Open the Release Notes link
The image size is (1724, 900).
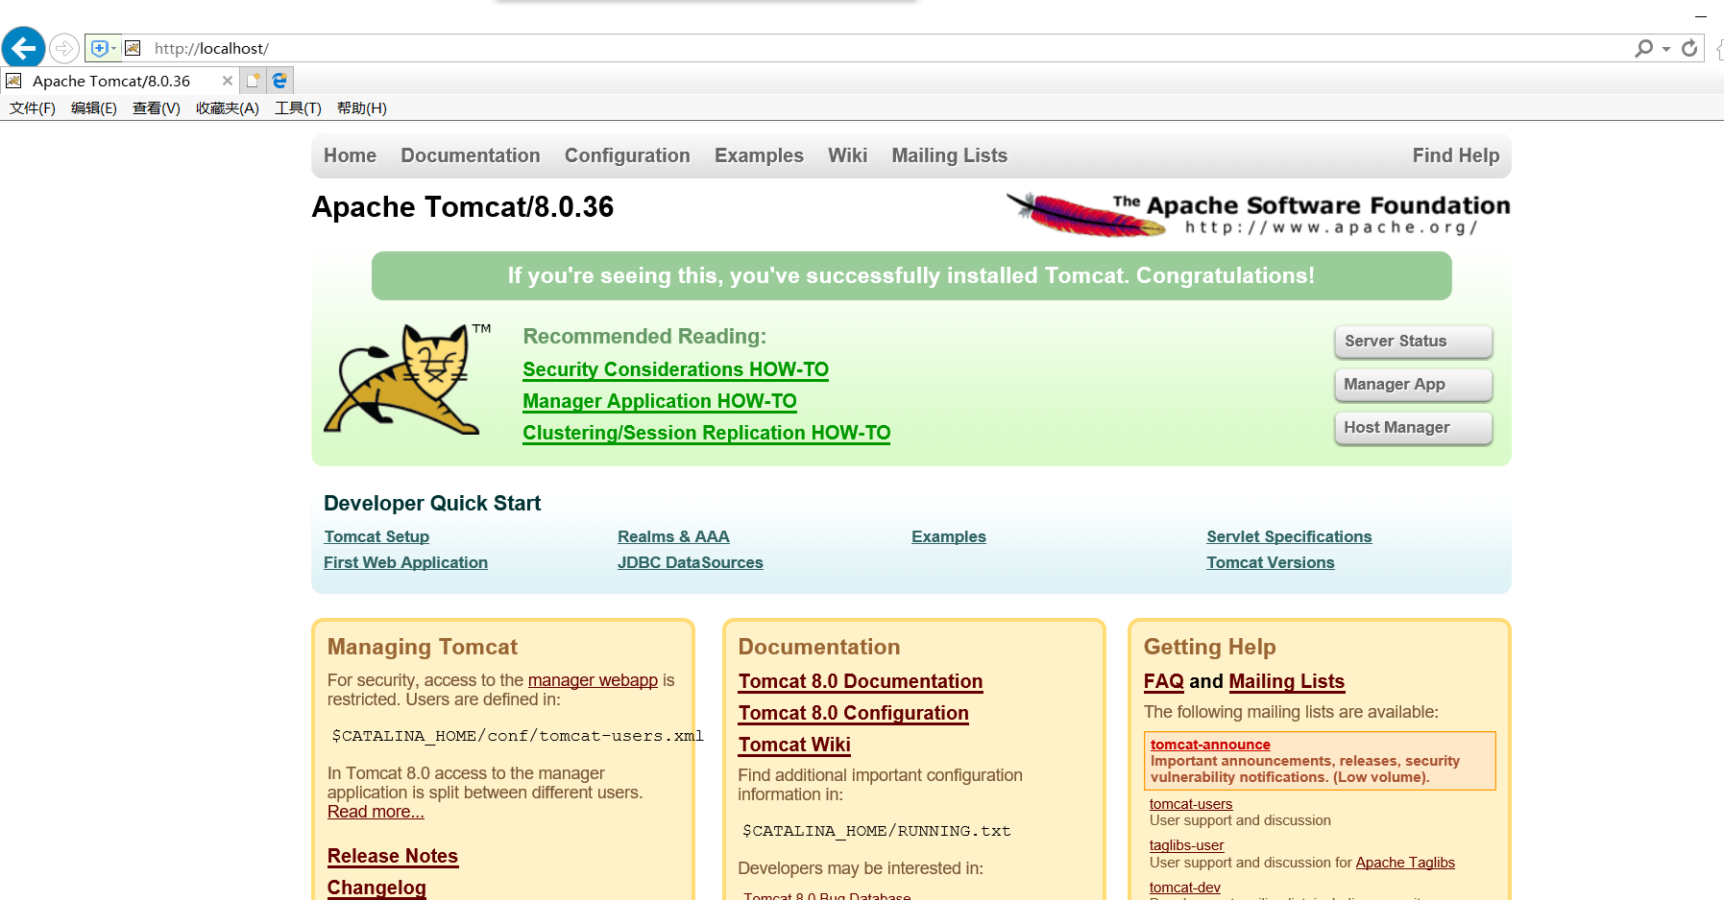(393, 856)
